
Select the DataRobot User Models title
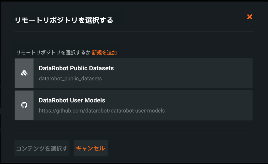(72, 100)
